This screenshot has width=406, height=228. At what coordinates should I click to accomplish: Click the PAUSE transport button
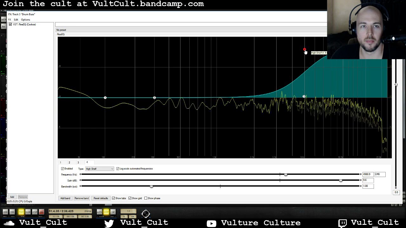click(x=28, y=212)
